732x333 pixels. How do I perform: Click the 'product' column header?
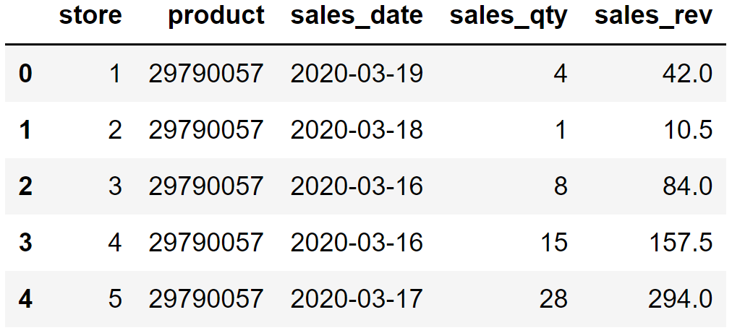(216, 17)
